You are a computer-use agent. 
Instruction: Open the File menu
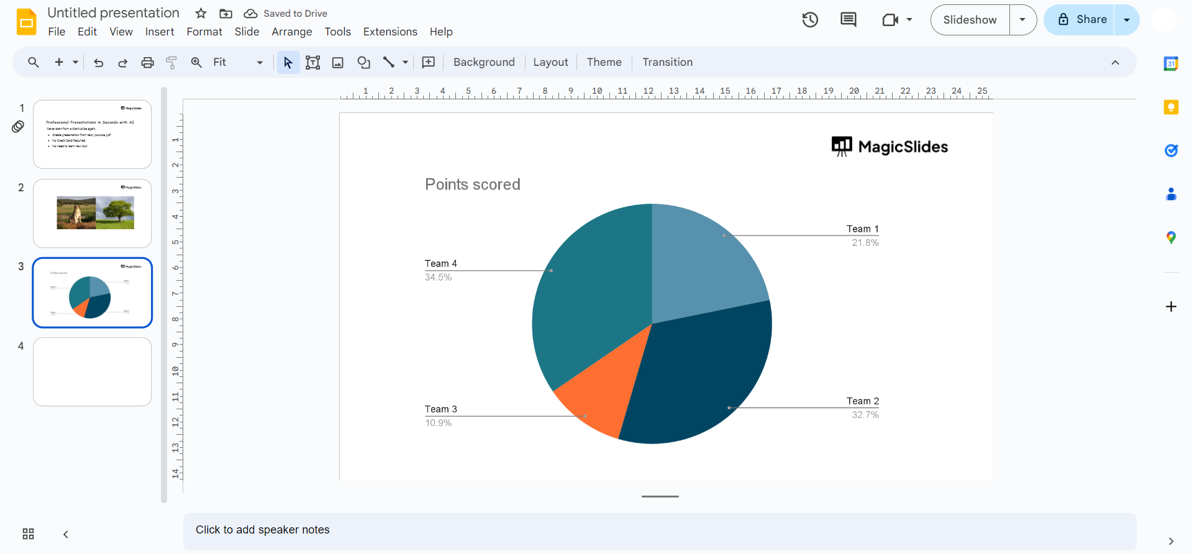(x=57, y=32)
